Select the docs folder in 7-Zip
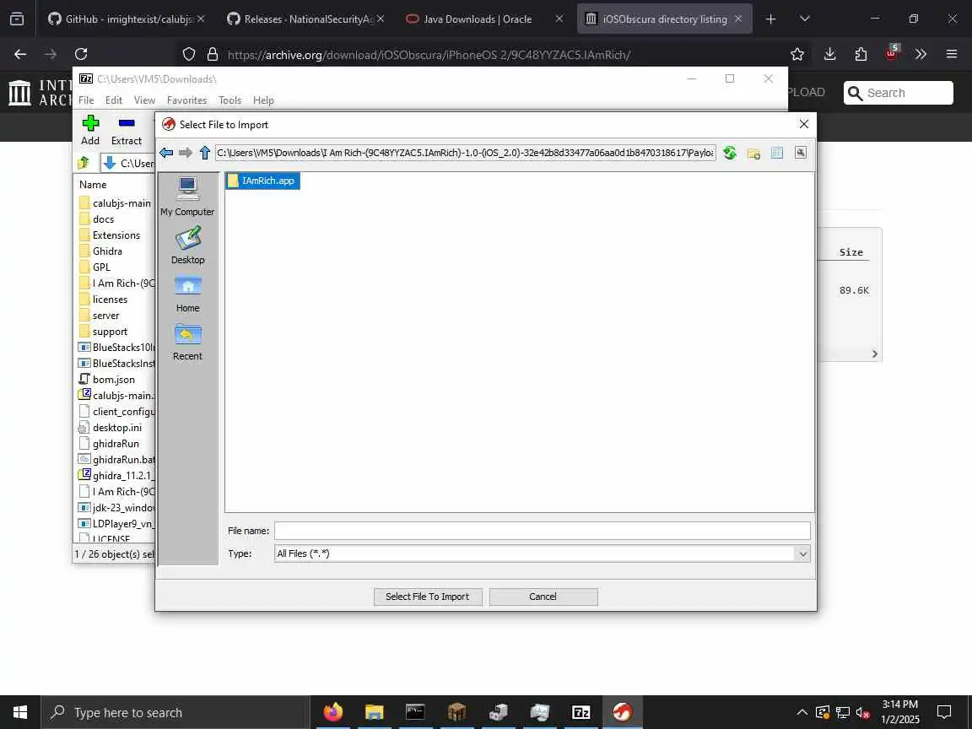 97,219
